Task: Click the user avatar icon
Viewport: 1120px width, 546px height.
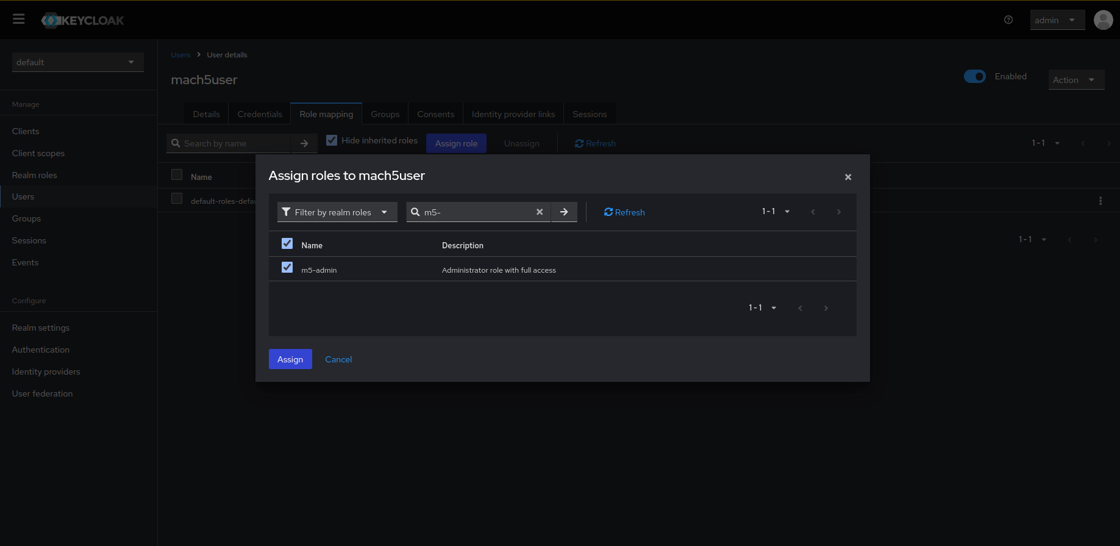Action: coord(1103,20)
